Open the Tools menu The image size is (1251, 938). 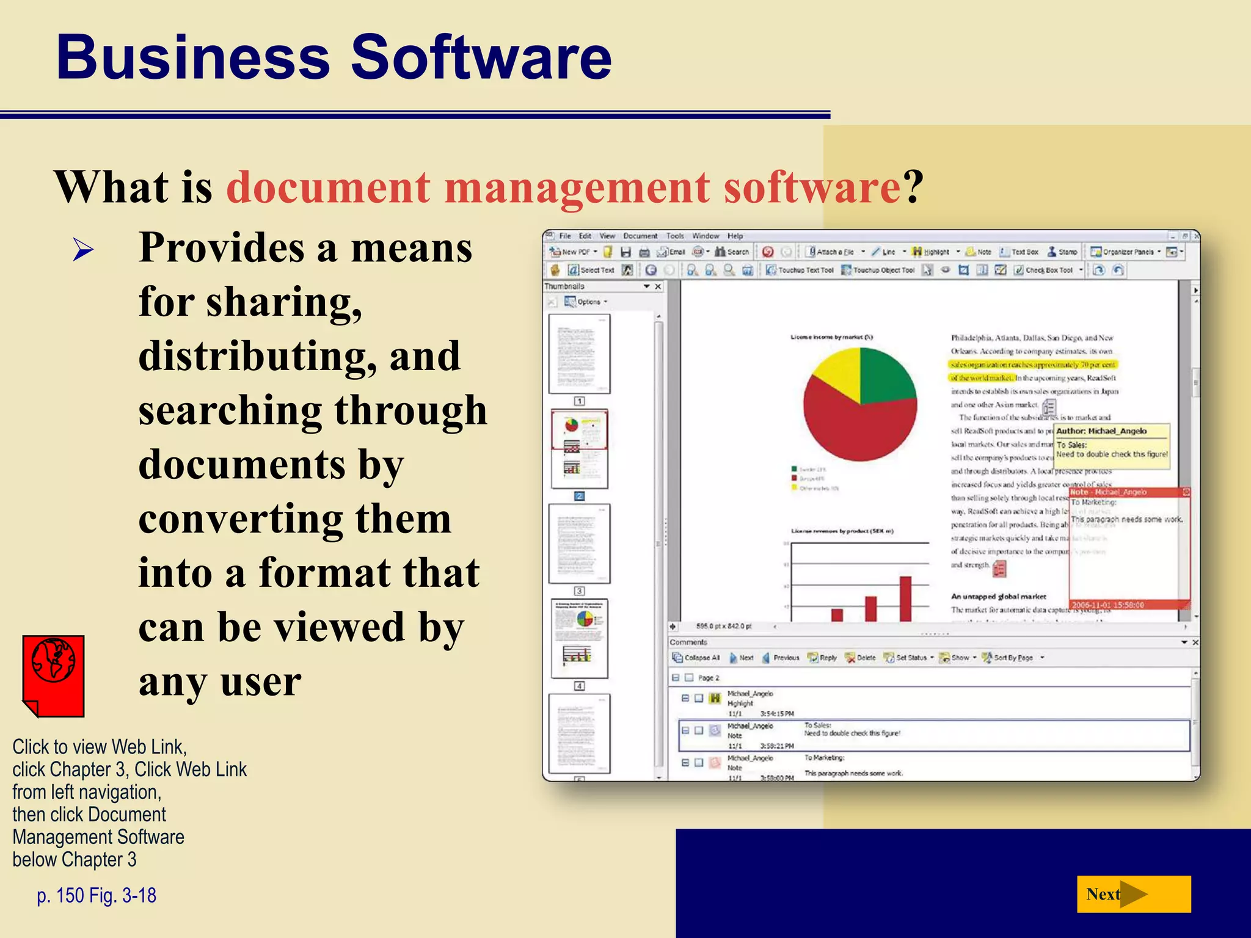click(x=674, y=236)
